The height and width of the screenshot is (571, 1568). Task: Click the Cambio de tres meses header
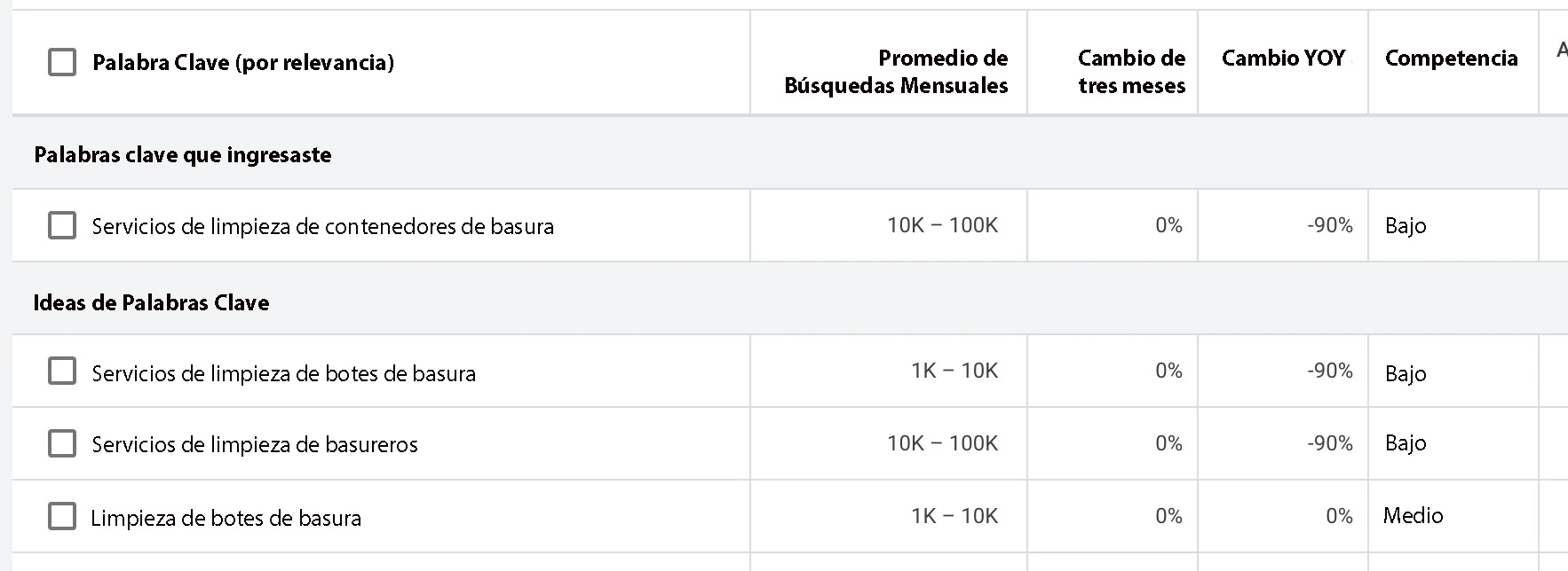pos(1131,72)
